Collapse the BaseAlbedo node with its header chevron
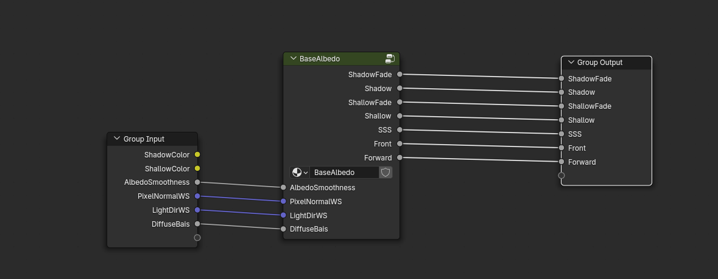The image size is (718, 279). pyautogui.click(x=292, y=59)
